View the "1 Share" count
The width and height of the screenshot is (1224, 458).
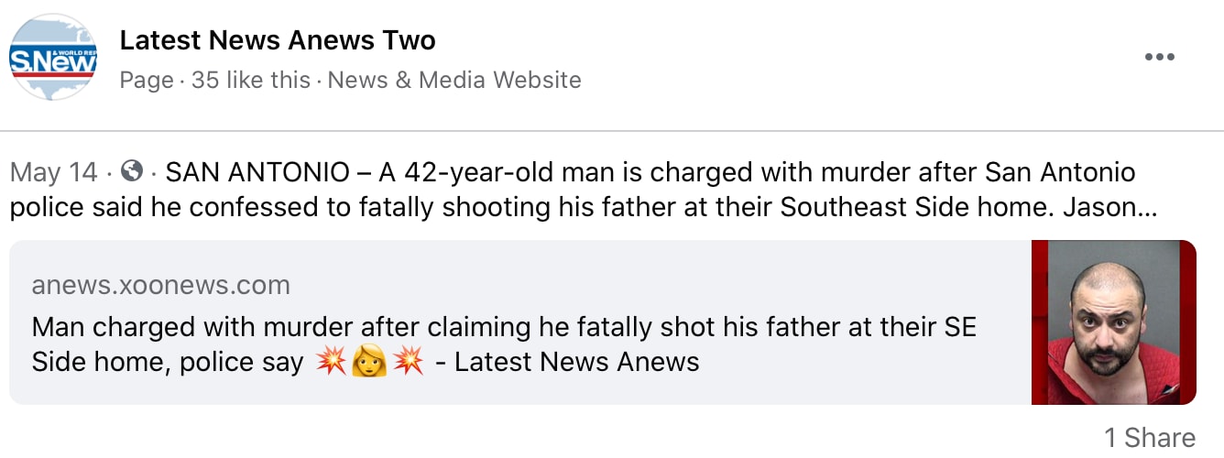tap(1149, 438)
